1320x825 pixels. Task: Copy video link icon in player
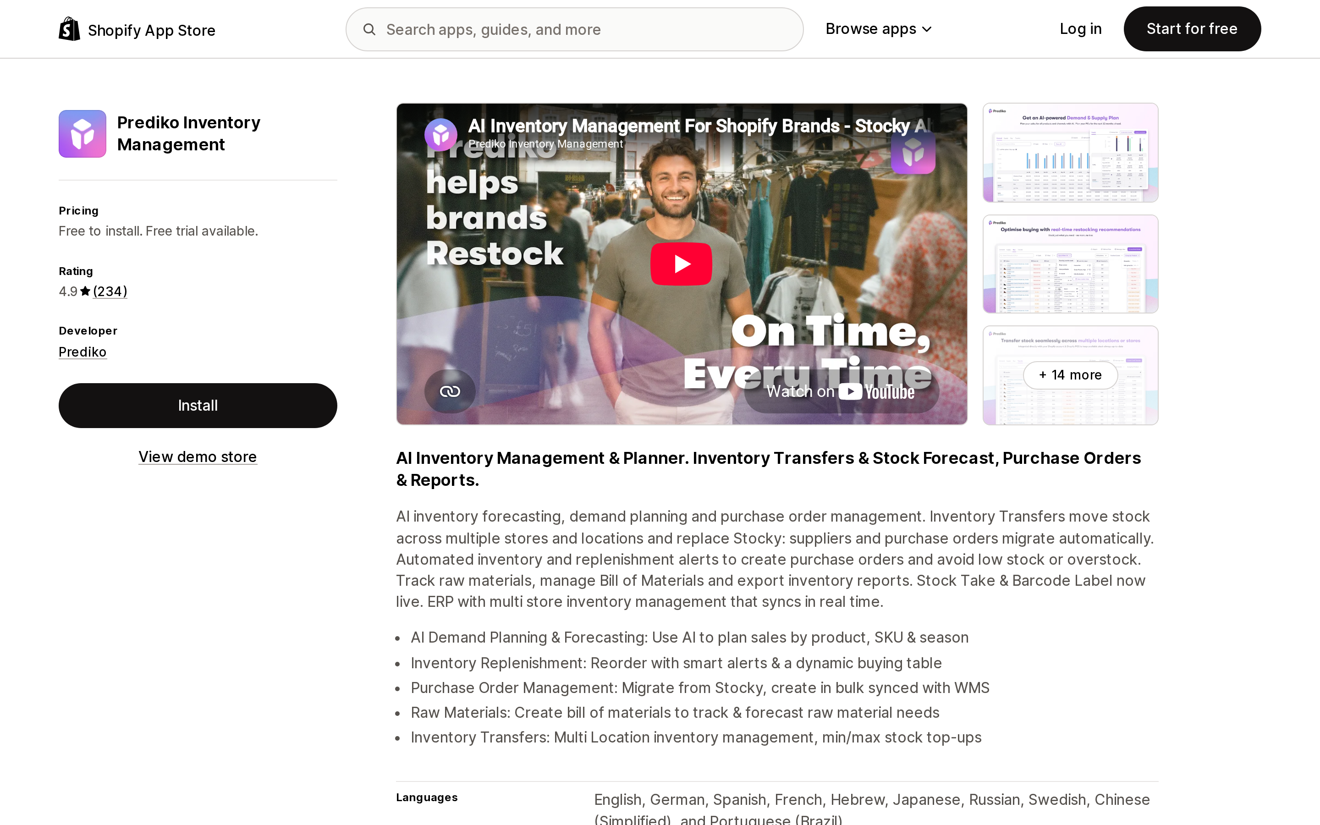[450, 391]
